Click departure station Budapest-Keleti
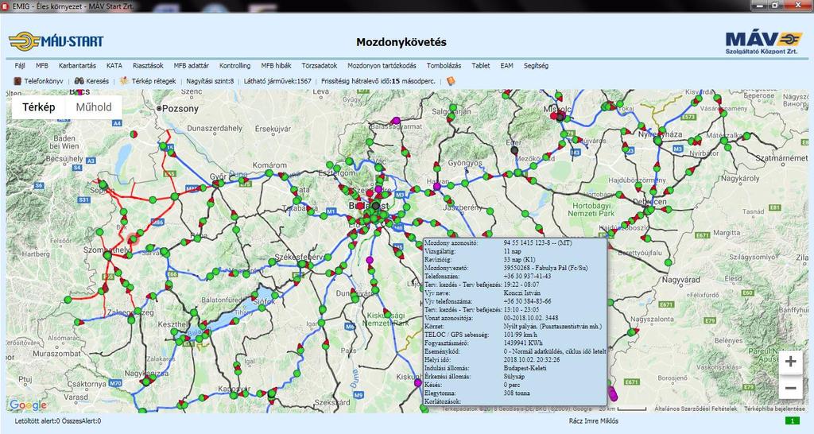This screenshot has width=814, height=434. pos(525,368)
